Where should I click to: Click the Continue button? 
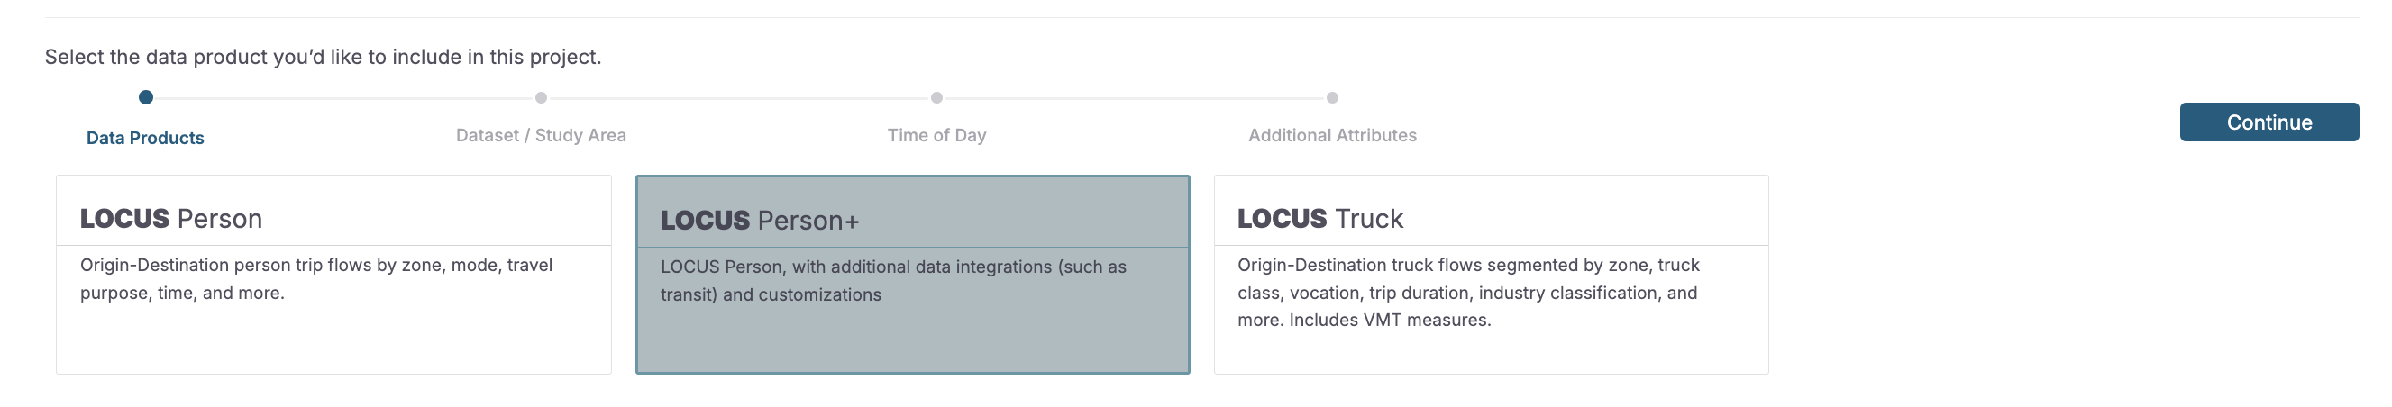coord(2269,122)
